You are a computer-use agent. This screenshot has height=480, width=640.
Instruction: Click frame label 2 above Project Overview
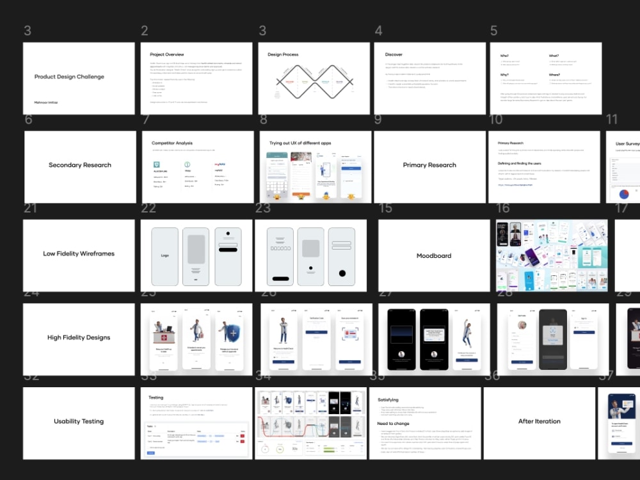tap(145, 31)
